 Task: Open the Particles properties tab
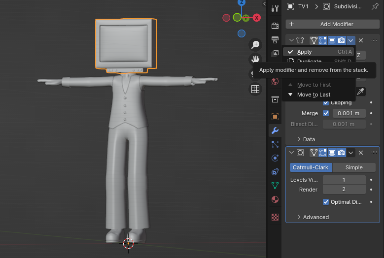pos(275,144)
